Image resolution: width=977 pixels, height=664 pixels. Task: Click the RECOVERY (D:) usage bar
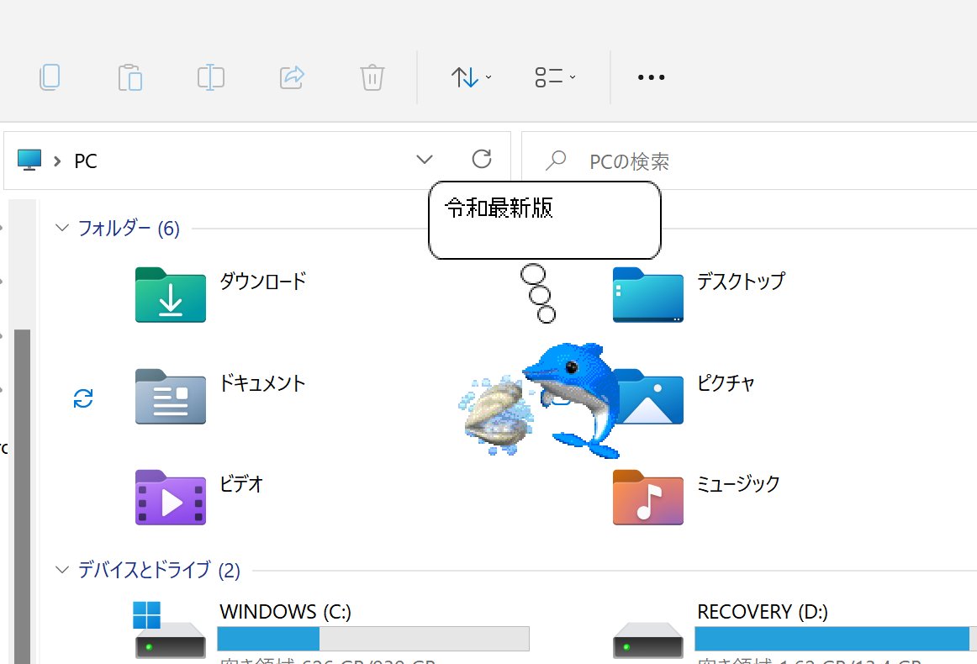point(836,639)
